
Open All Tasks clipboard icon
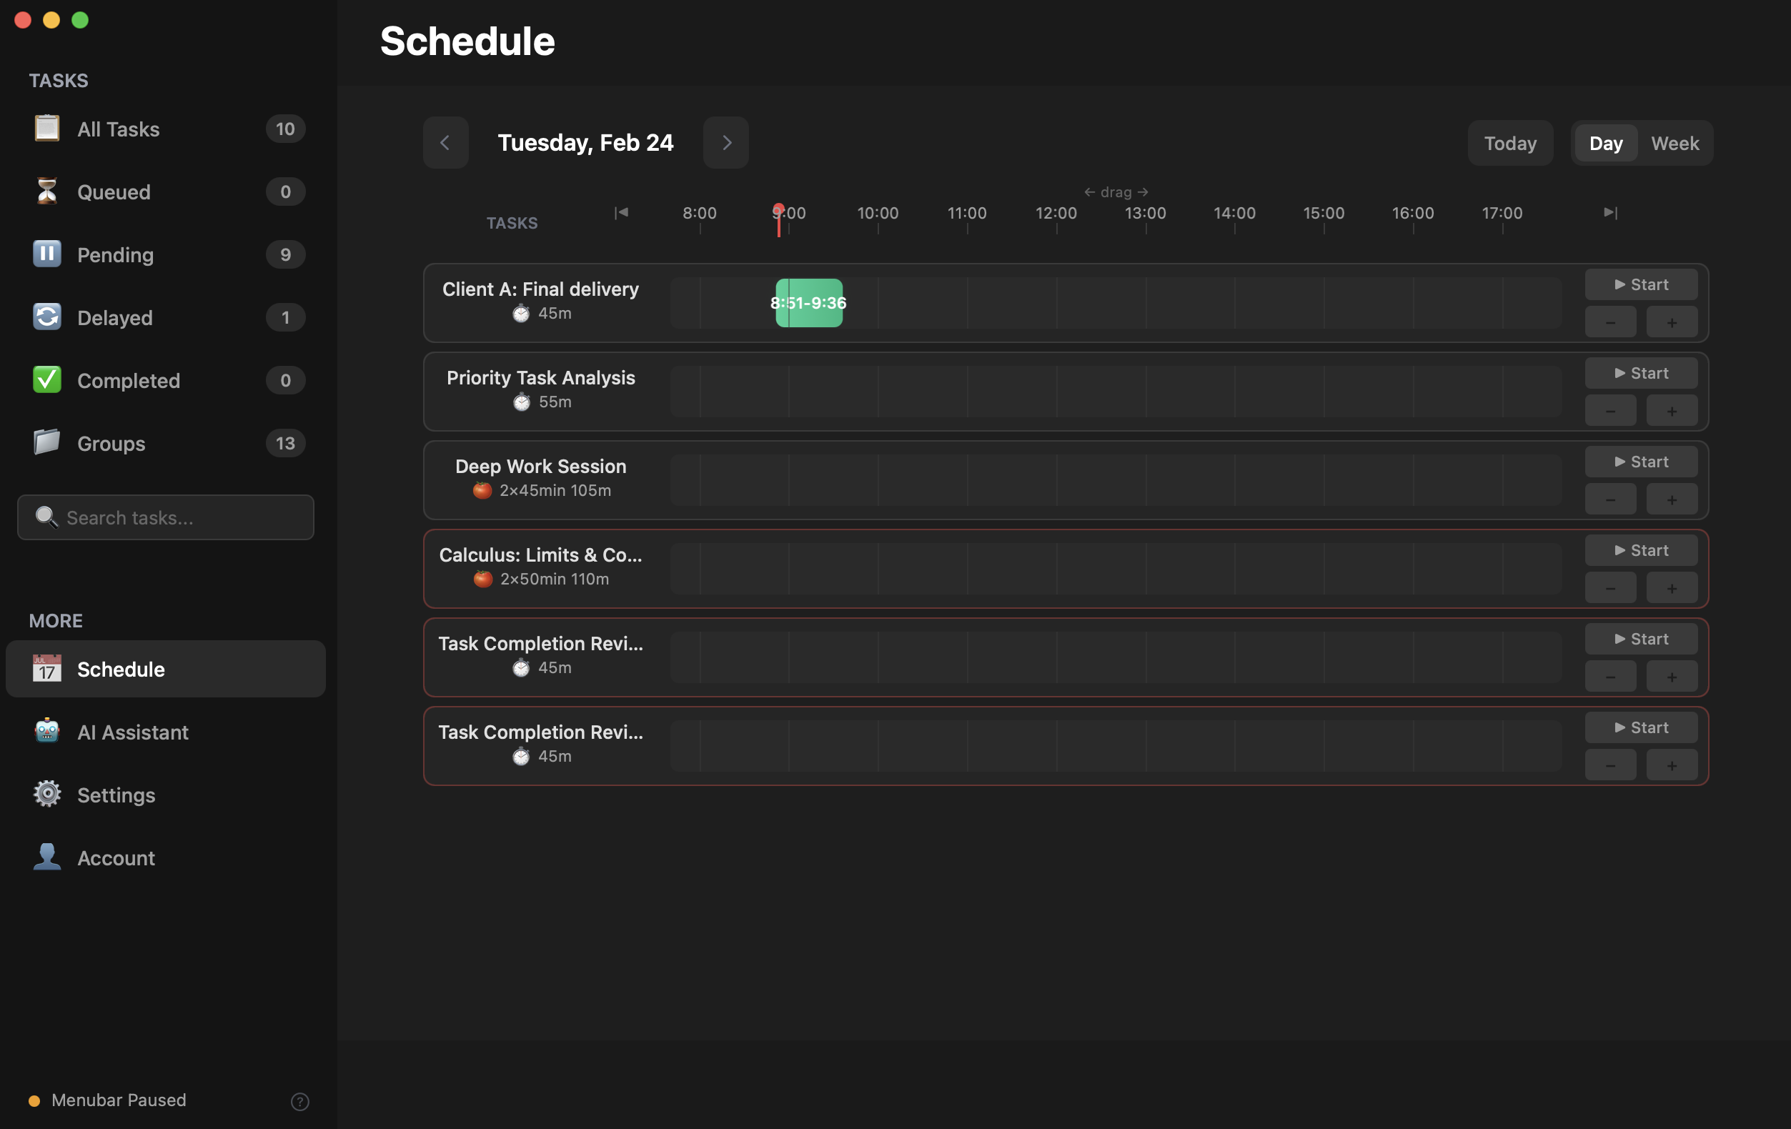[47, 129]
